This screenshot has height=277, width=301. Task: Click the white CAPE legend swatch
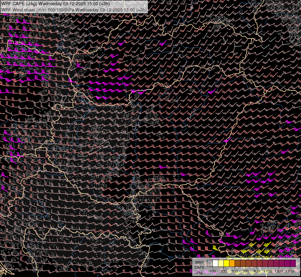pos(216,263)
